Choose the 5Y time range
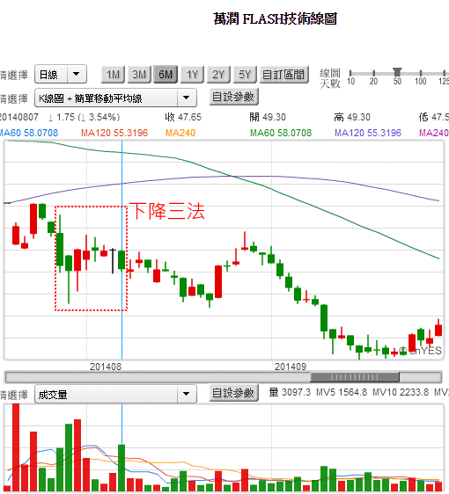The width and height of the screenshot is (449, 494). point(245,75)
